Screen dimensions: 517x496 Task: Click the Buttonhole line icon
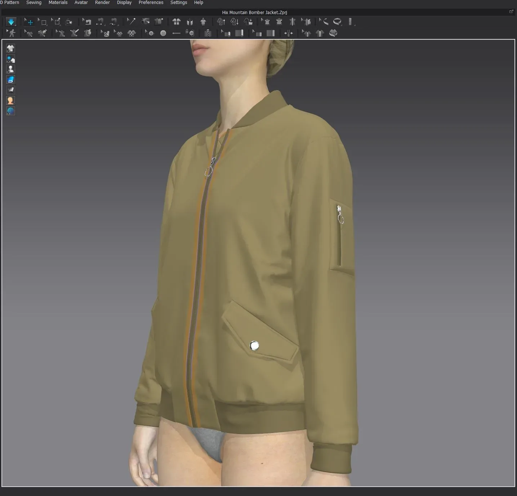[176, 34]
